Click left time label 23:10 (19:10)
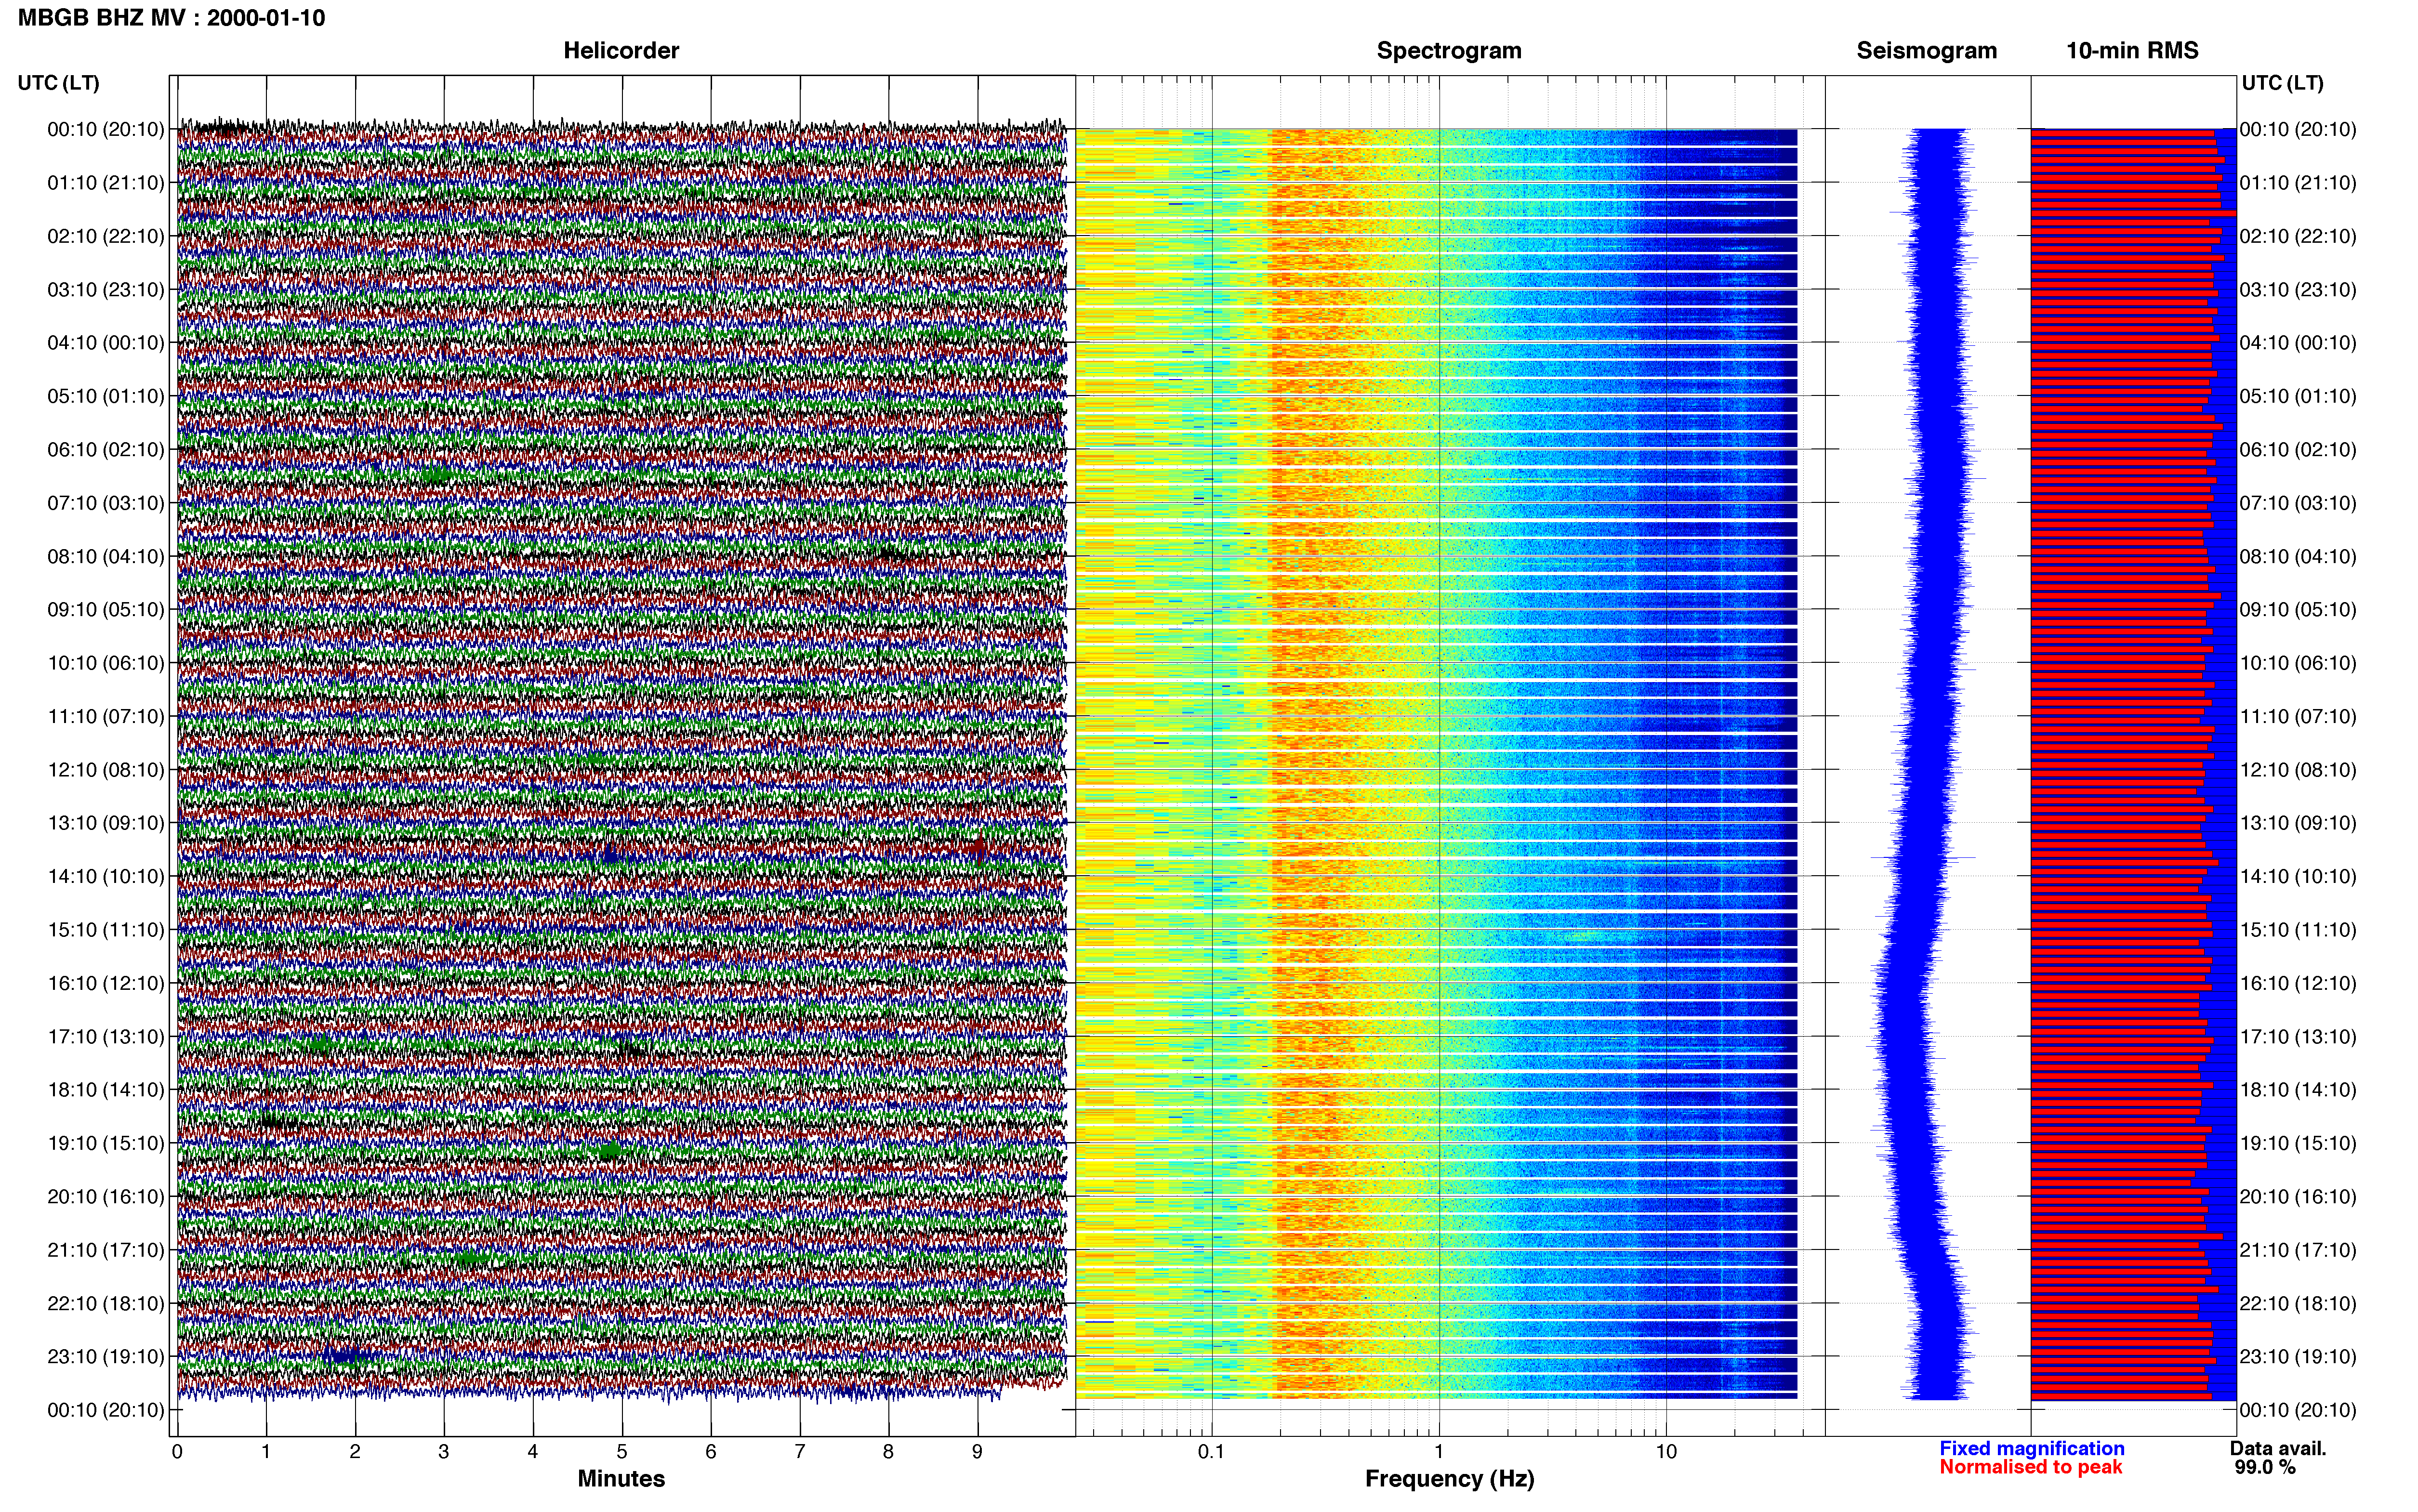 [105, 1357]
